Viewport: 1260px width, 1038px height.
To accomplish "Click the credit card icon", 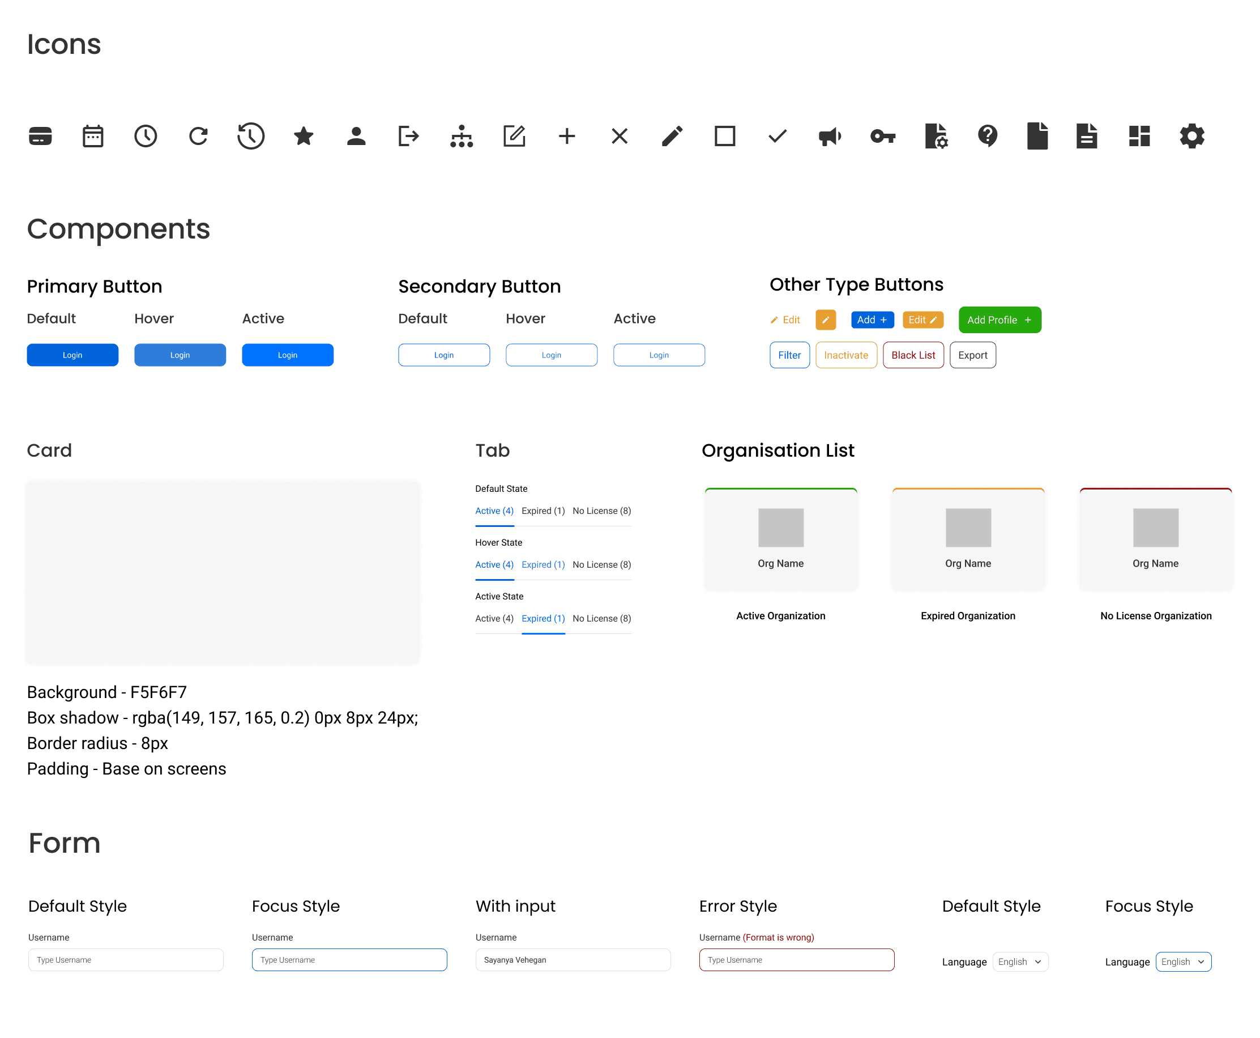I will pyautogui.click(x=40, y=137).
